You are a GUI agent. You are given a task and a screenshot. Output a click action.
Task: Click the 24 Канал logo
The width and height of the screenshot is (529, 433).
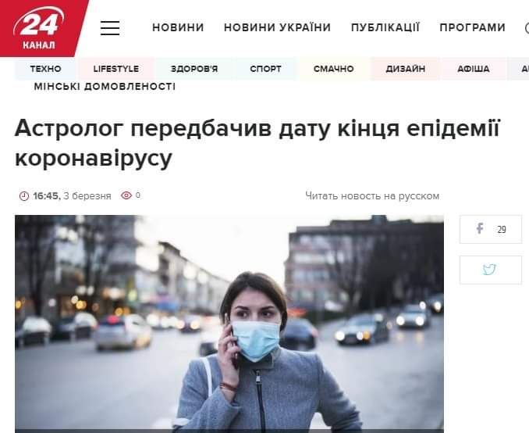pyautogui.click(x=40, y=28)
